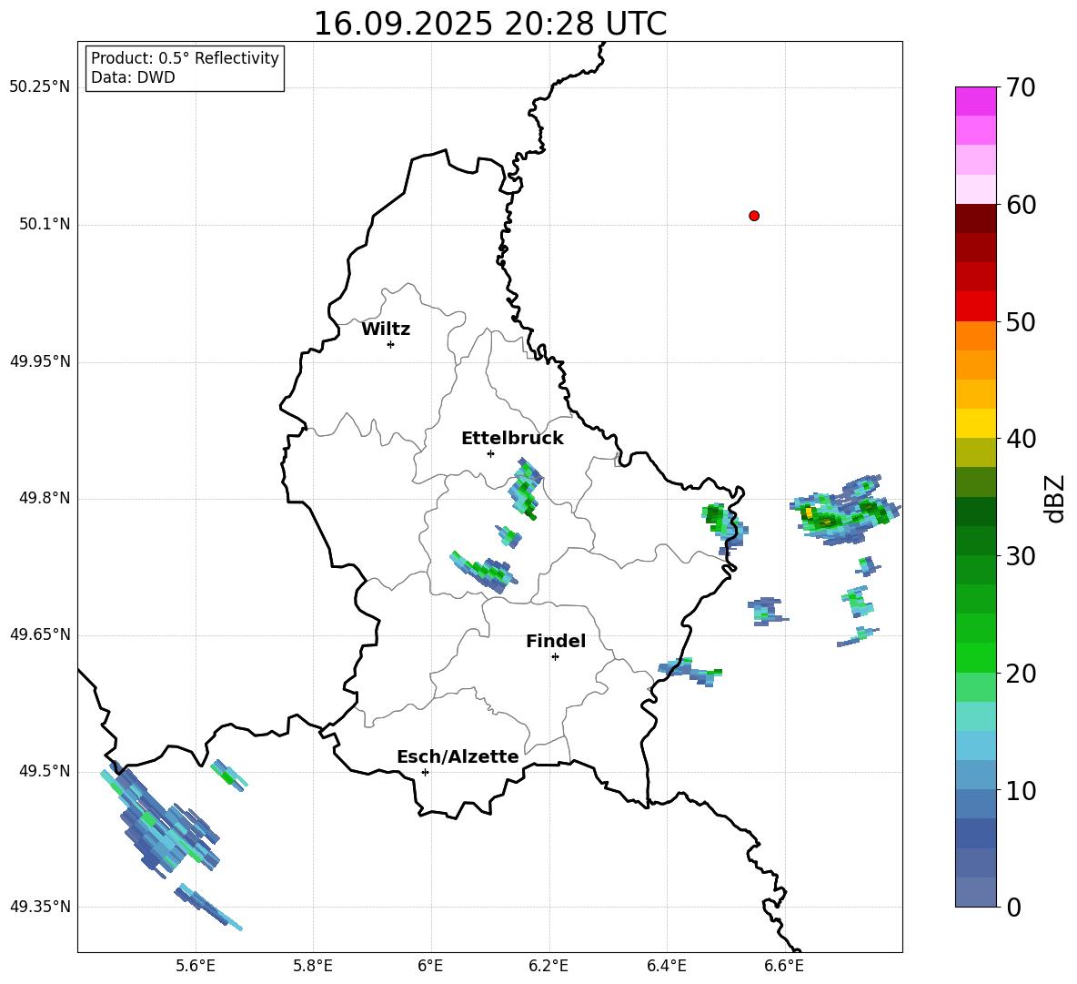Click the title 16.09.2025 20:28 UTC
Image resolution: width=1077 pixels, height=984 pixels.
490,24
